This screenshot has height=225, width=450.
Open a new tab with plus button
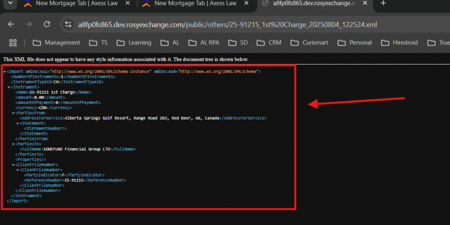(383, 3)
